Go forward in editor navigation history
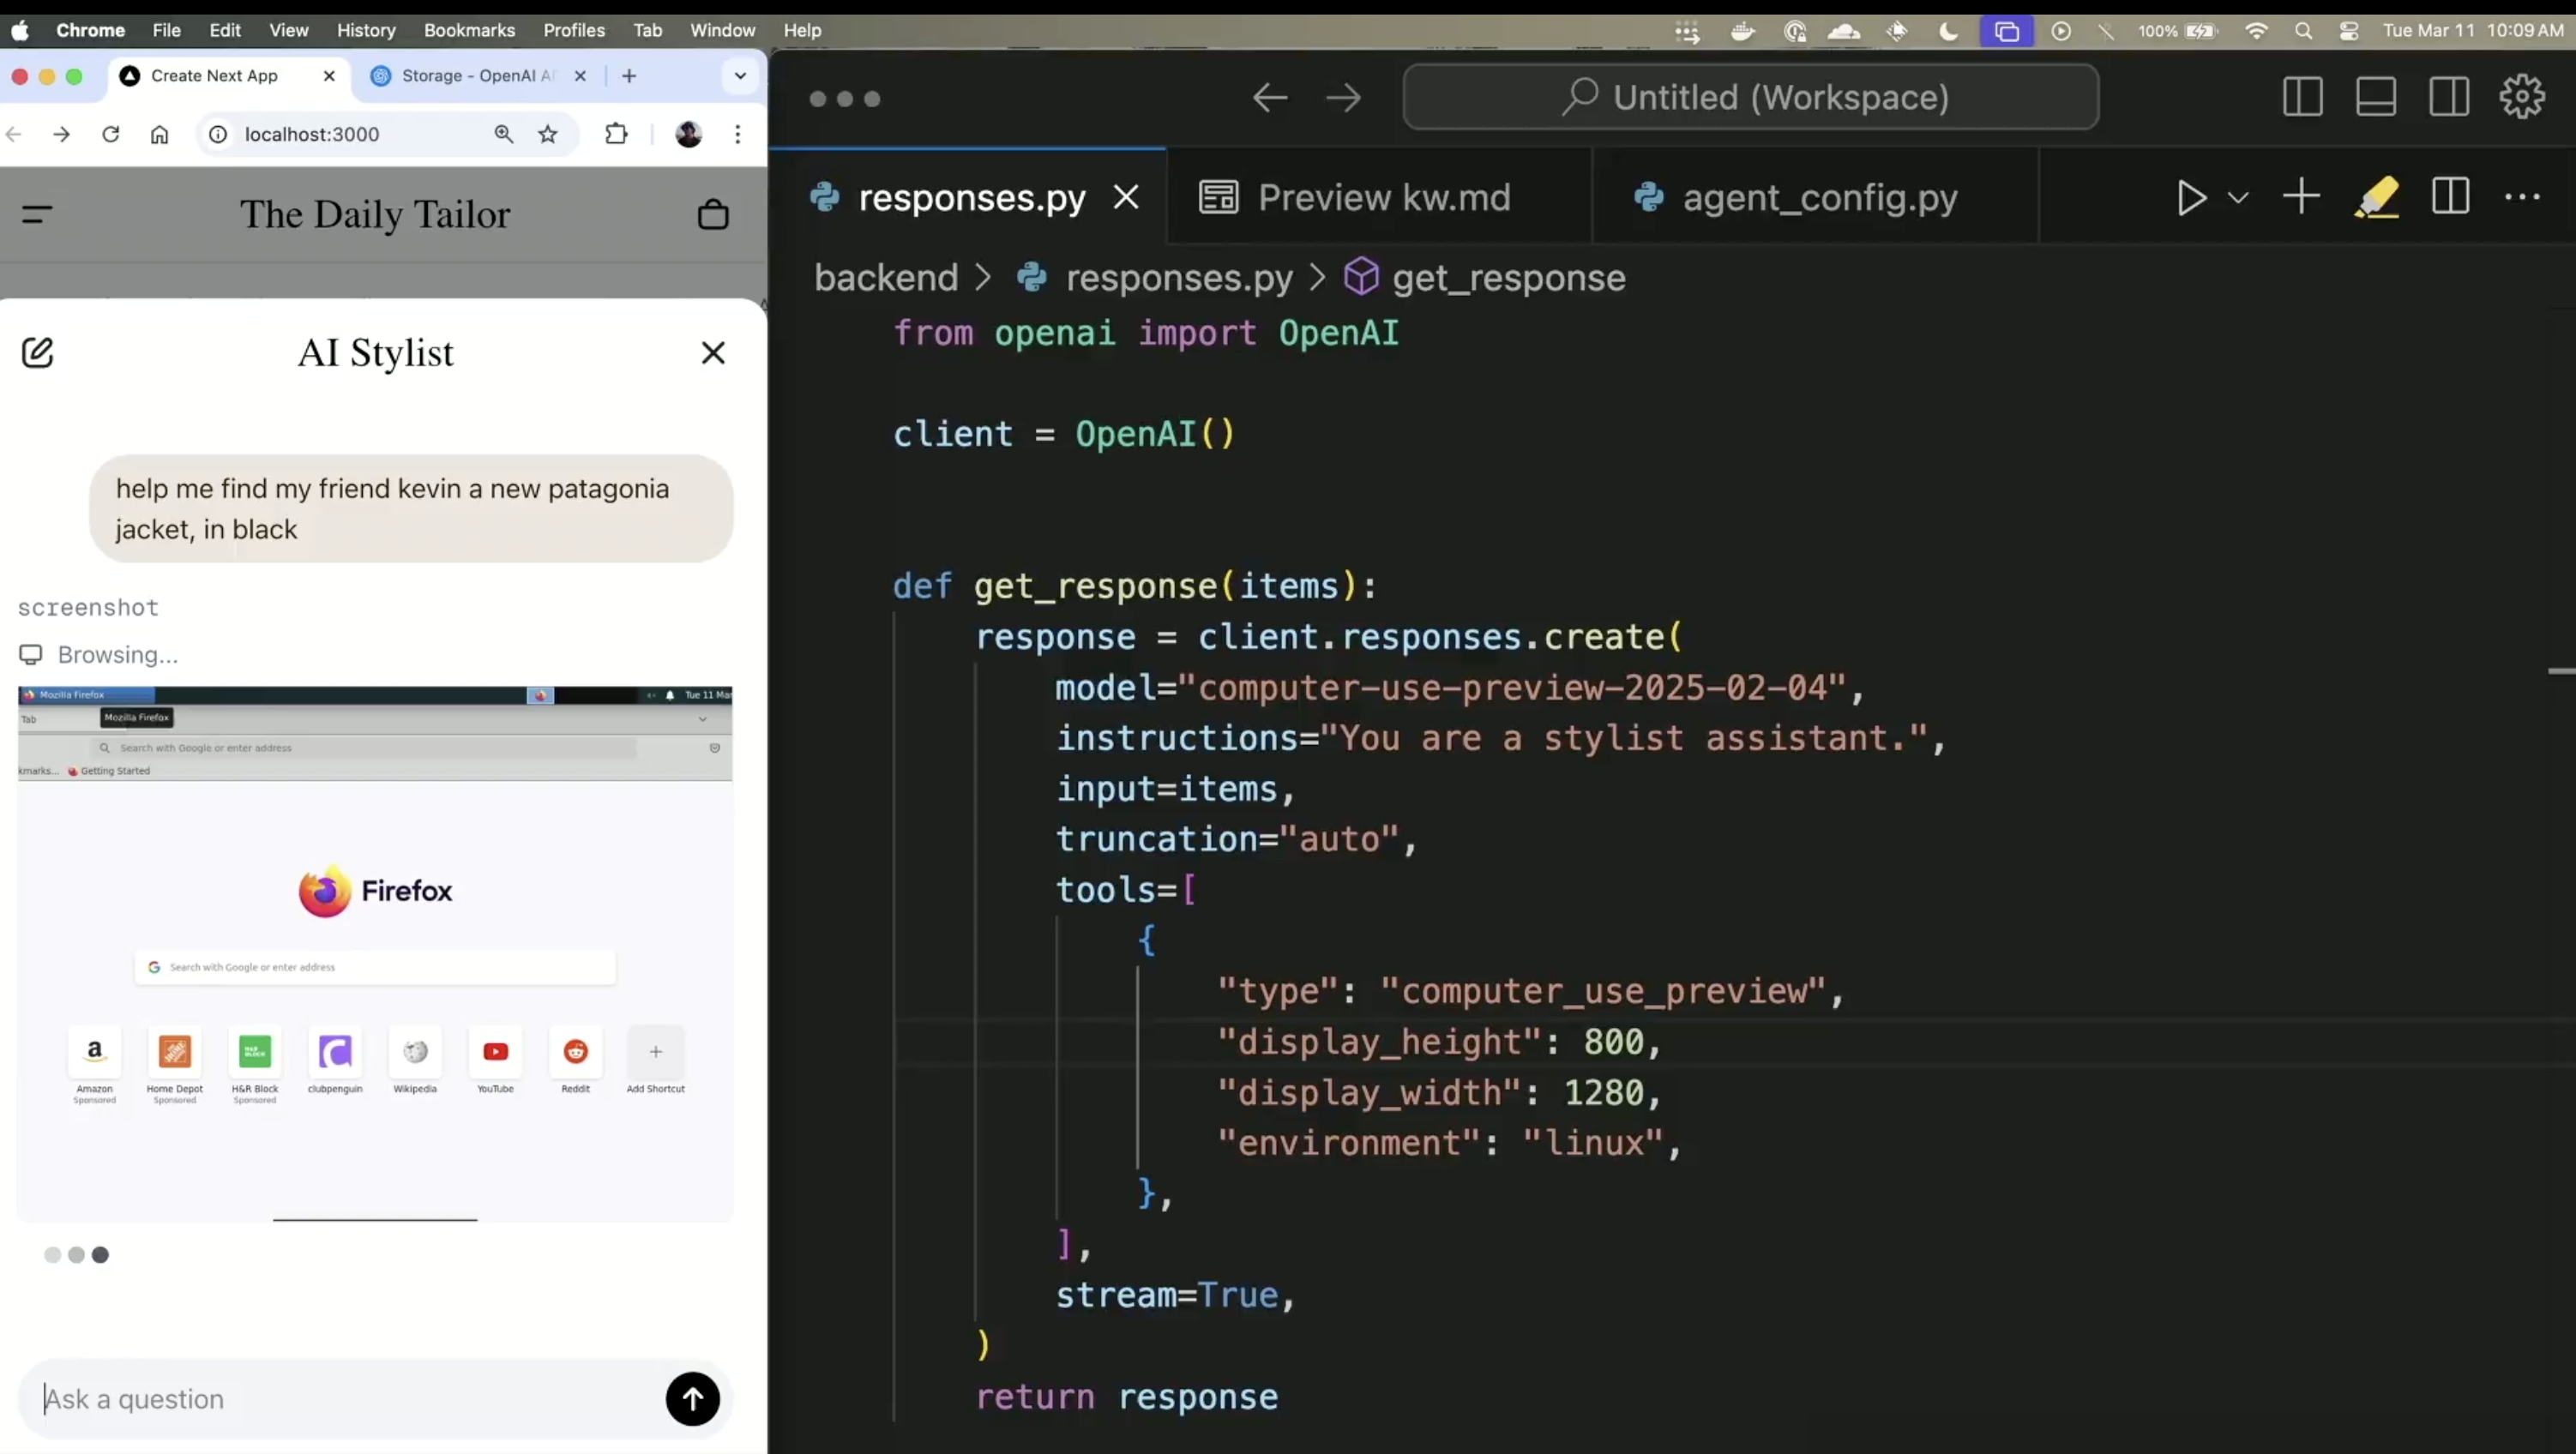 tap(1343, 98)
